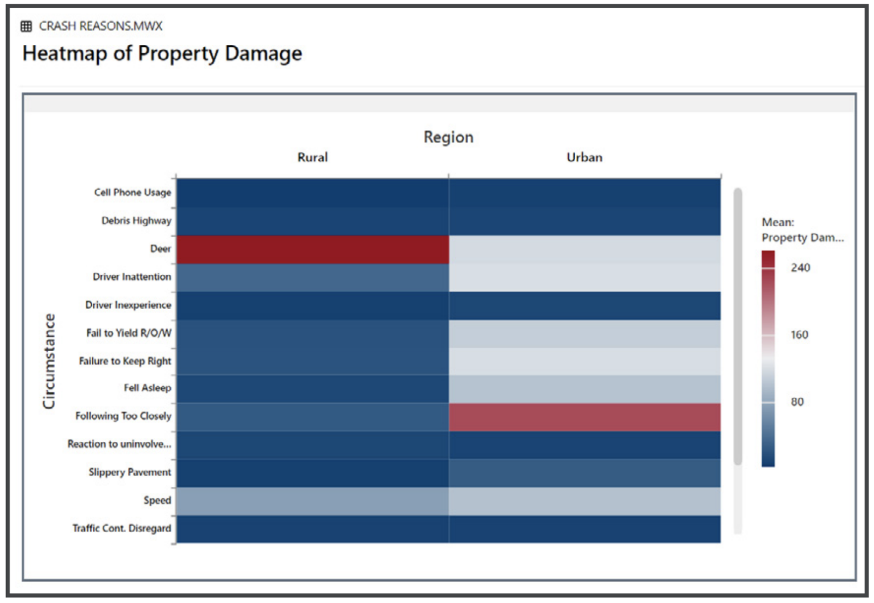Image resolution: width=874 pixels, height=603 pixels.
Task: Click the Driver Inexperience label
Action: click(128, 305)
